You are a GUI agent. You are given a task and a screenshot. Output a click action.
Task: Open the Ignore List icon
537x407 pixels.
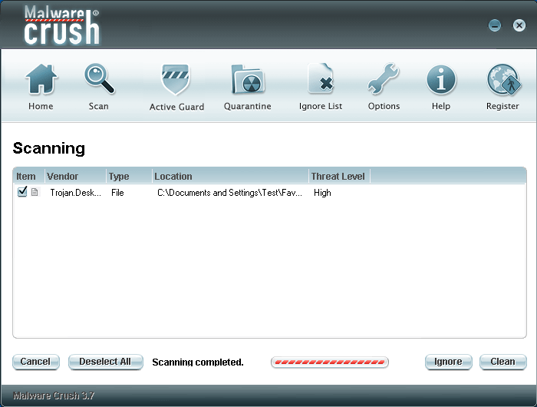click(x=321, y=80)
